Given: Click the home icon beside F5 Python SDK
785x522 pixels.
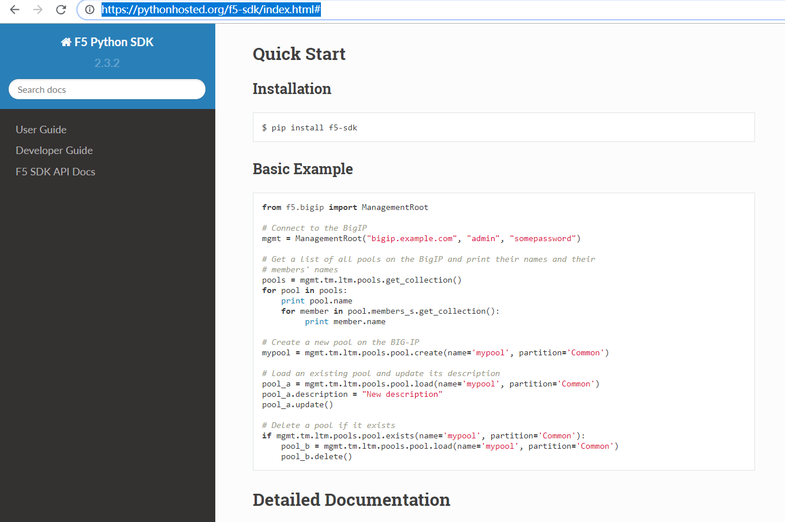Looking at the screenshot, I should [x=66, y=42].
